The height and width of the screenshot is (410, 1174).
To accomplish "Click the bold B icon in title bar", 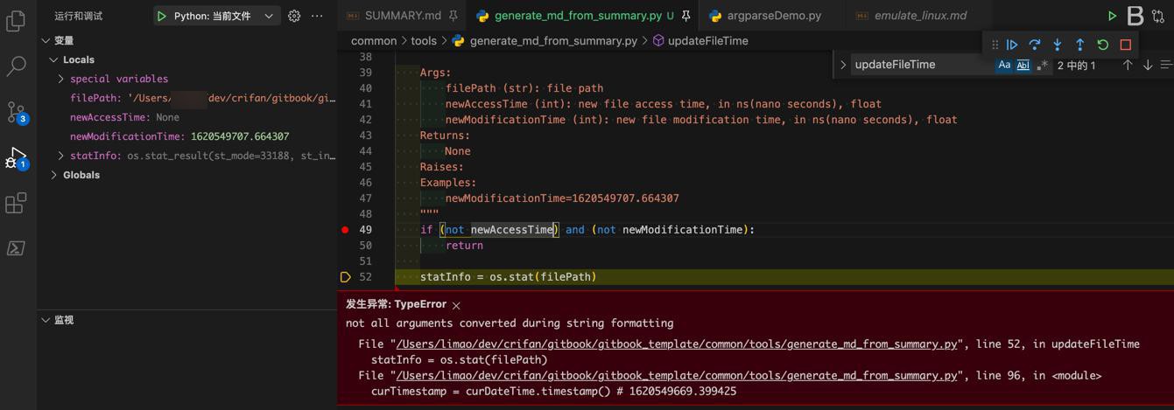I will (x=1135, y=16).
